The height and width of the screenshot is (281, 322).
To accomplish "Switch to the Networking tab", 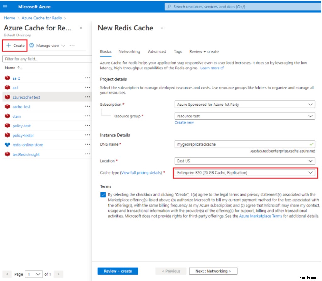I will coord(129,51).
